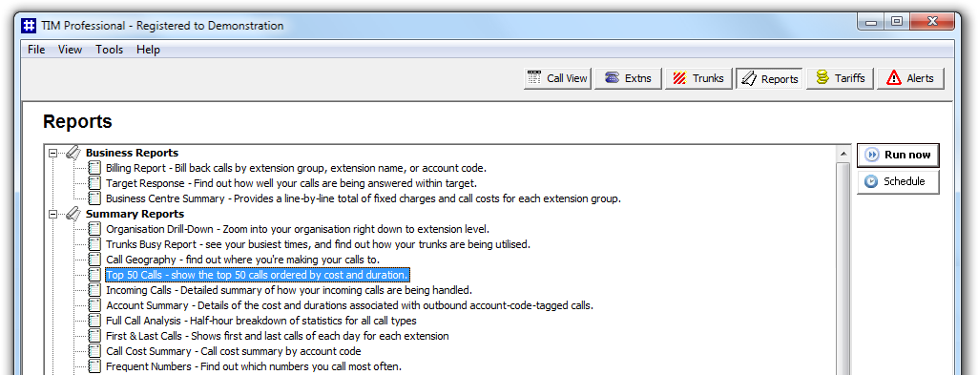Click the Business Reports folder icon
The image size is (978, 375).
coord(73,153)
